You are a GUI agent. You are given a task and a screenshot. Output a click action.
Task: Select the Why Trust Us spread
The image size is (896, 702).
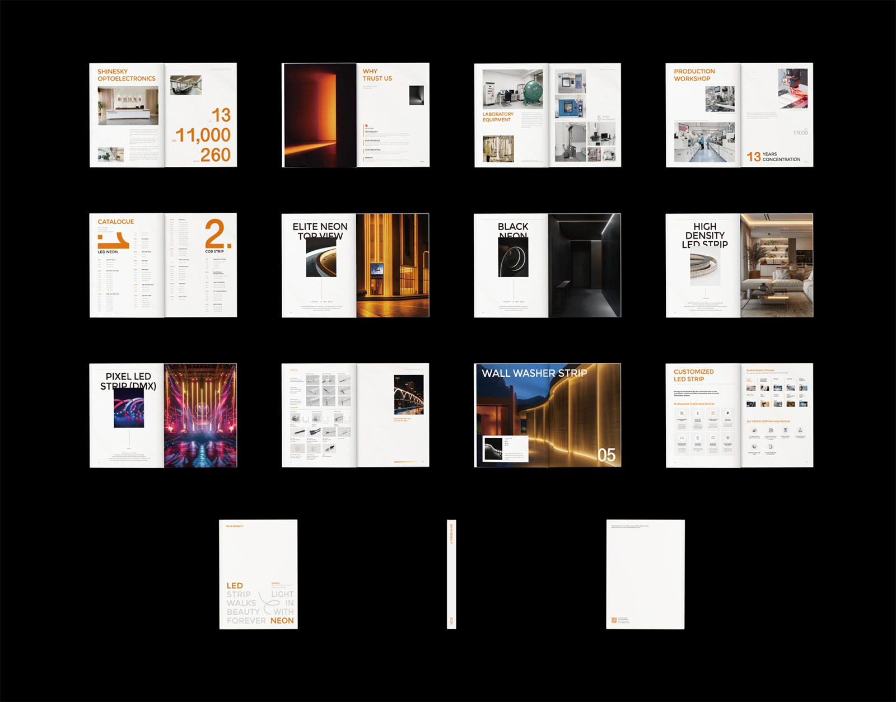tap(355, 115)
